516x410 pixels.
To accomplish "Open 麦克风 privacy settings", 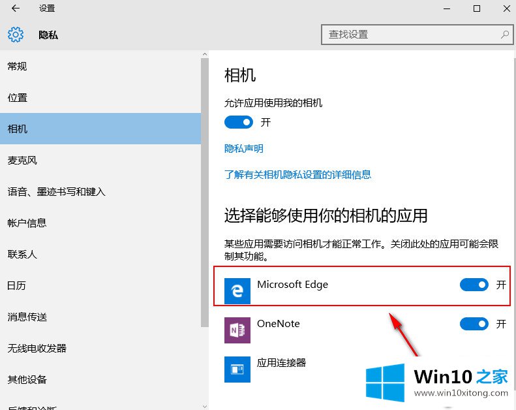I will pos(100,161).
